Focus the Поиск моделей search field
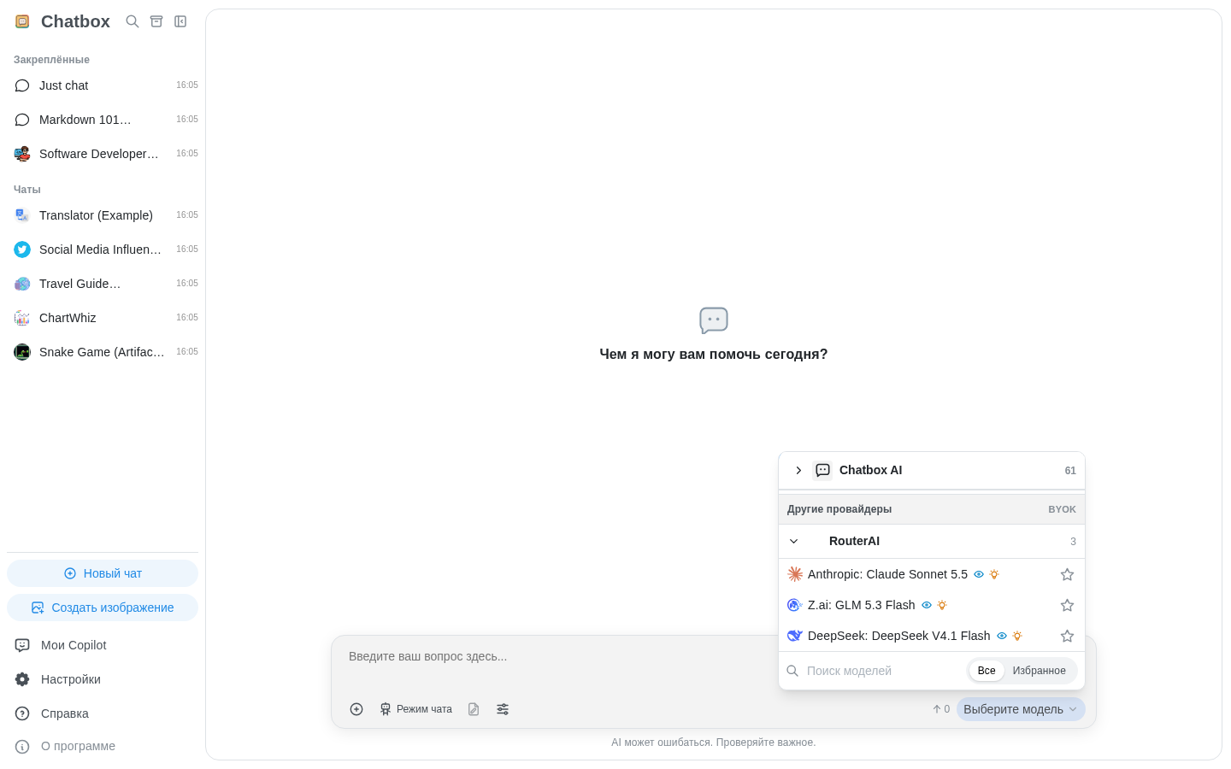 [883, 671]
